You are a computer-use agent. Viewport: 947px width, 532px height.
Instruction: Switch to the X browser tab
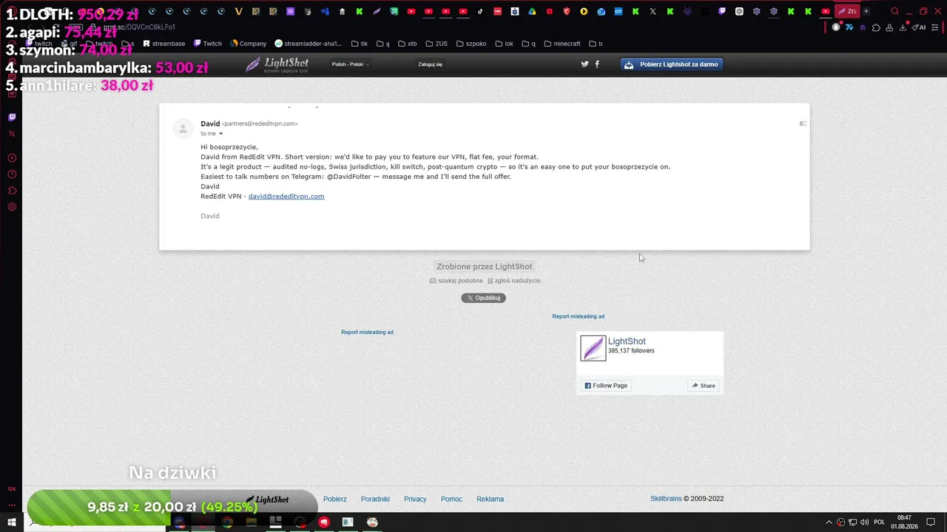click(x=653, y=11)
